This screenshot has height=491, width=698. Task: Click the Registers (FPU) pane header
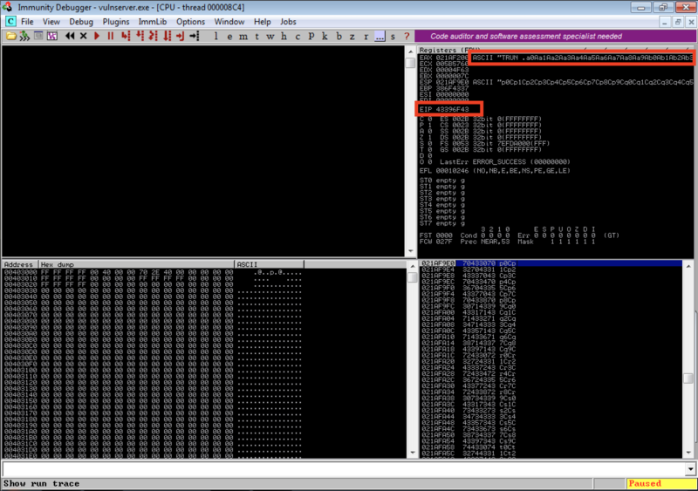tap(556, 50)
